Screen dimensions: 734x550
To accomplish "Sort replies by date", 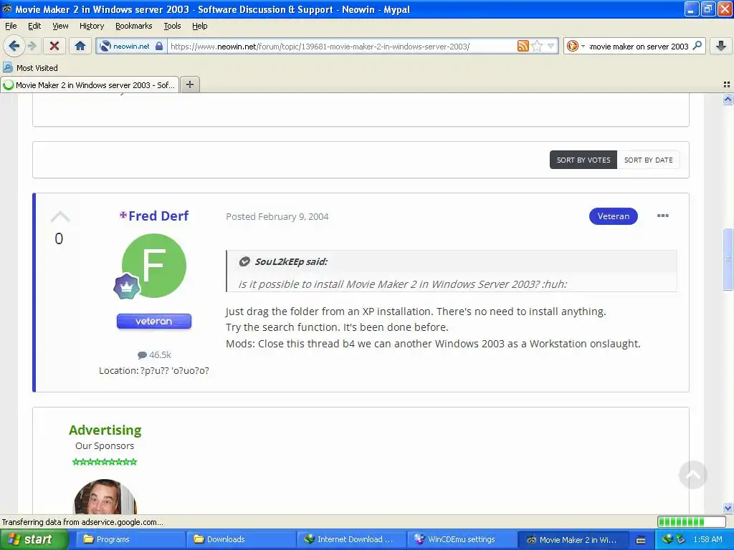I will tap(648, 160).
